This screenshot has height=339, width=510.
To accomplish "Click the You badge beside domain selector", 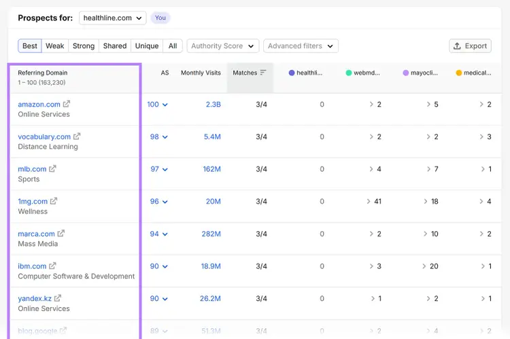I will [160, 18].
